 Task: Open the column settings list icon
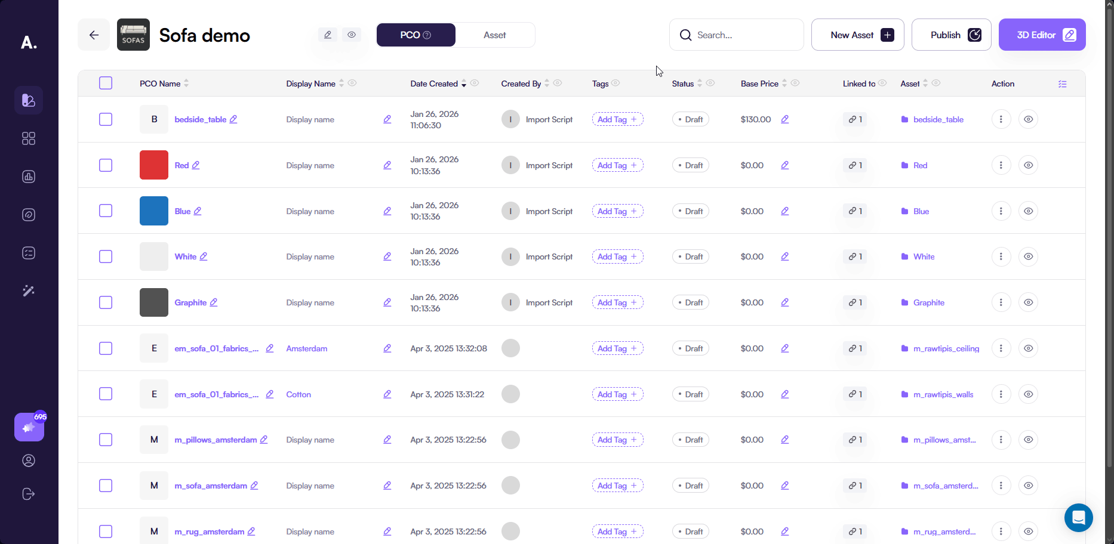click(1062, 84)
